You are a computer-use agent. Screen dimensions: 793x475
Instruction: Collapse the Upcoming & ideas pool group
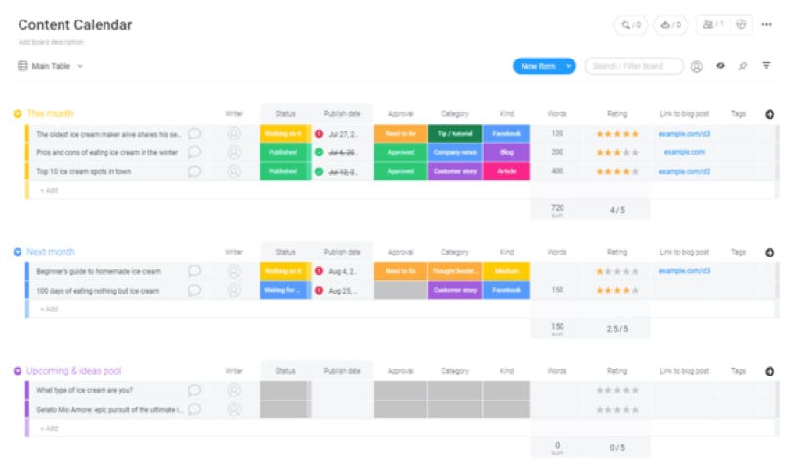coord(18,371)
